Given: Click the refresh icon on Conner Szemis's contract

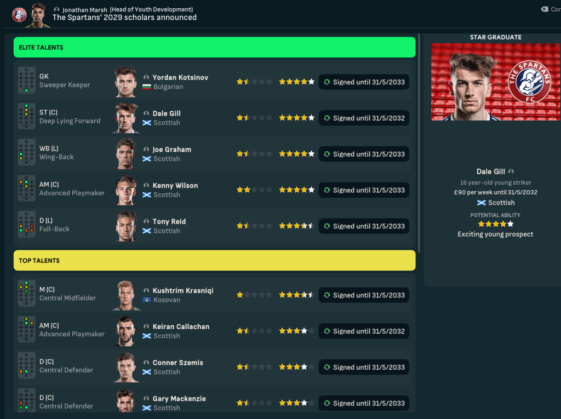Looking at the screenshot, I should click(327, 368).
